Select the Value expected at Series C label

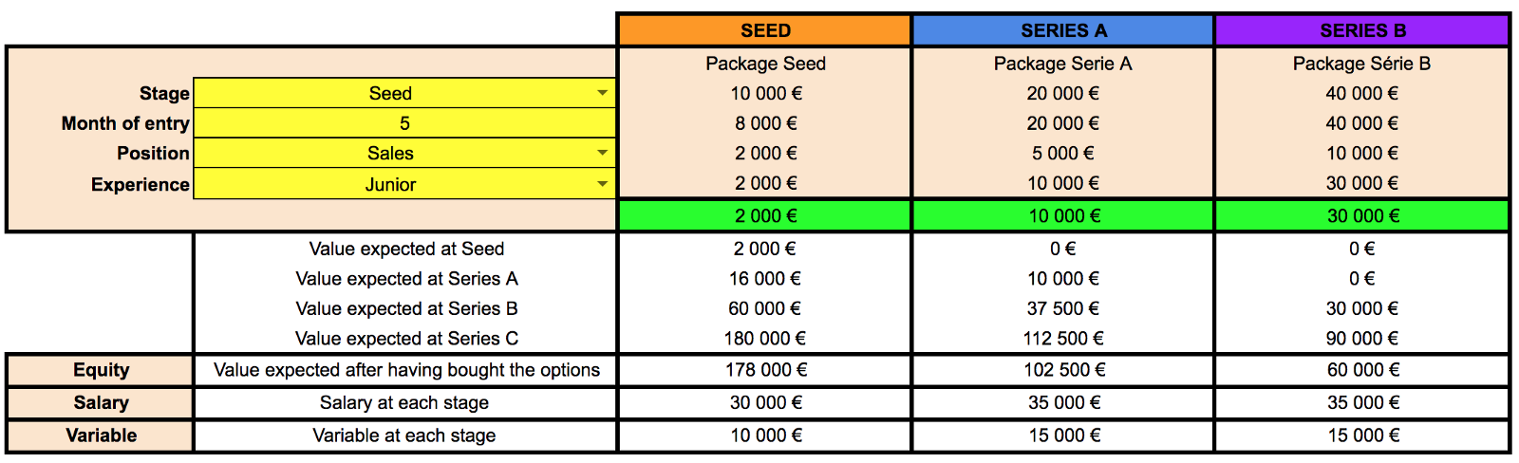[x=406, y=339]
